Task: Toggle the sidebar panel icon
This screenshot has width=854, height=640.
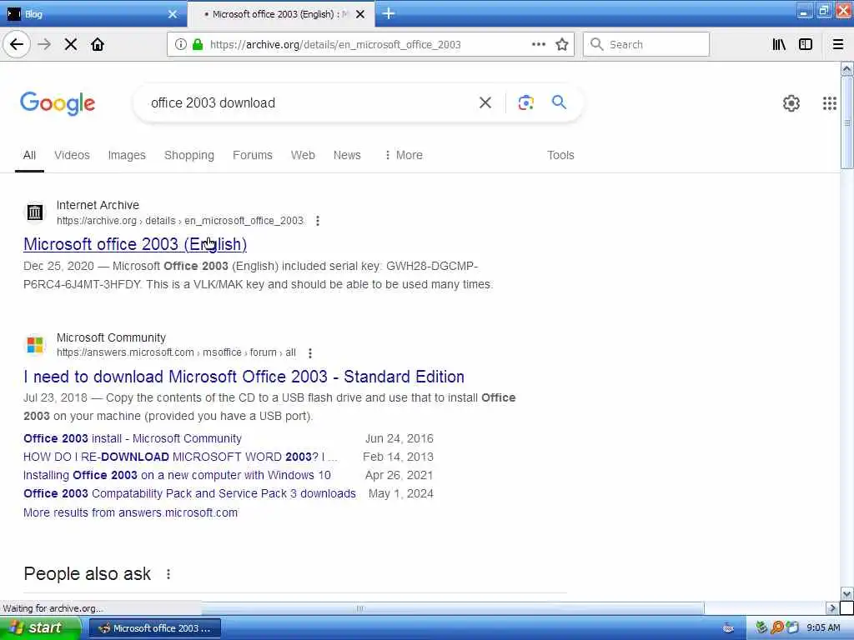Action: coord(806,45)
